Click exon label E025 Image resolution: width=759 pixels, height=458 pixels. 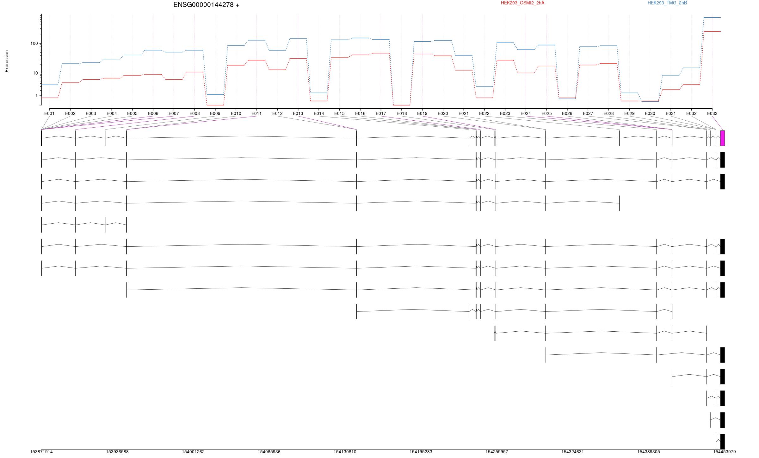pos(546,113)
